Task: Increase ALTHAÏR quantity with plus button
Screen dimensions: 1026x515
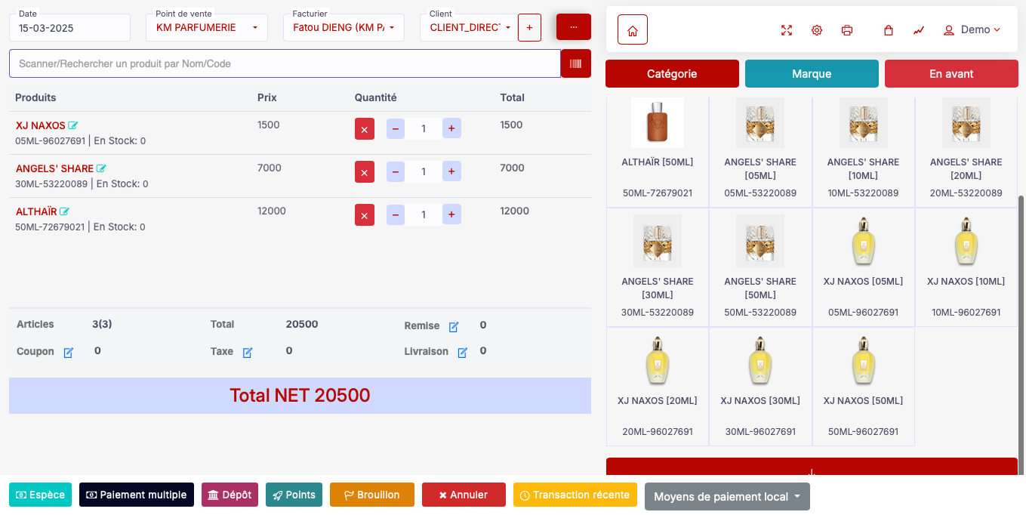Action: [x=451, y=215]
